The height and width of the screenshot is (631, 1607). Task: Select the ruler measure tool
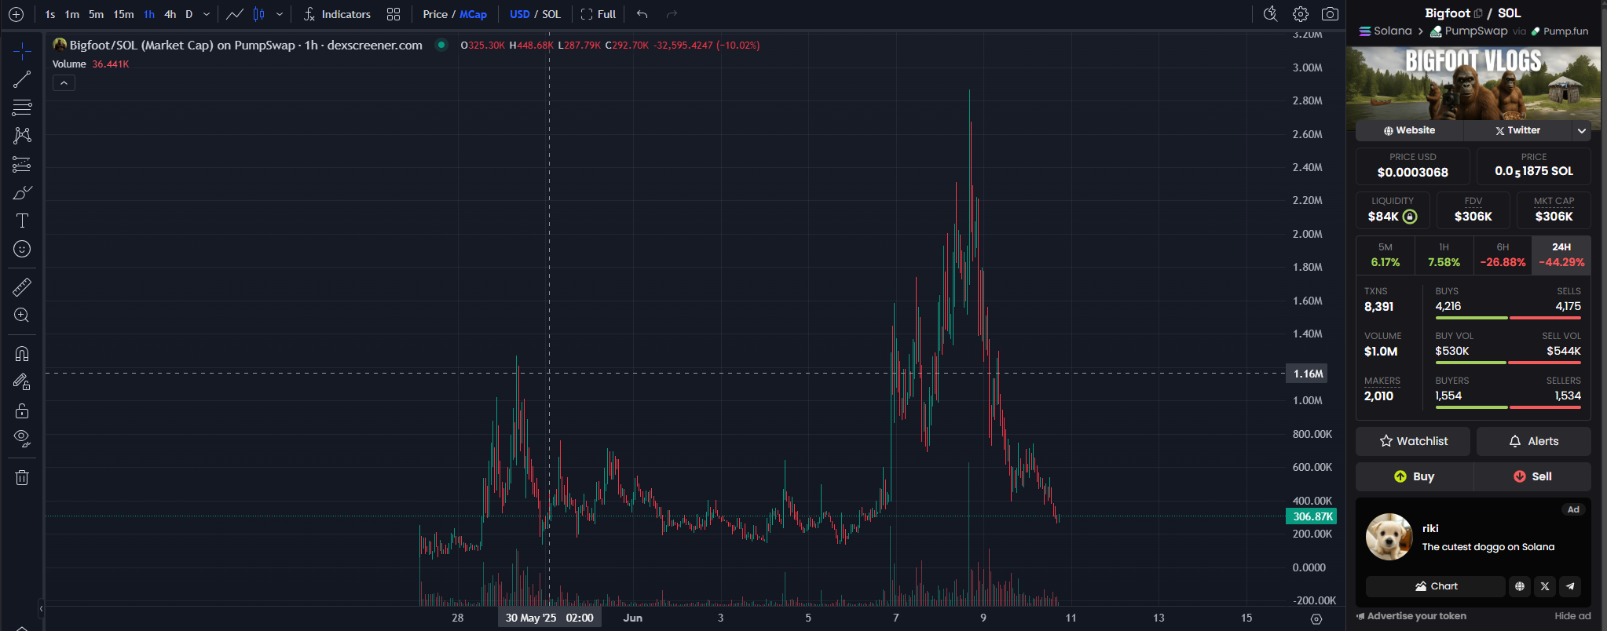click(22, 287)
